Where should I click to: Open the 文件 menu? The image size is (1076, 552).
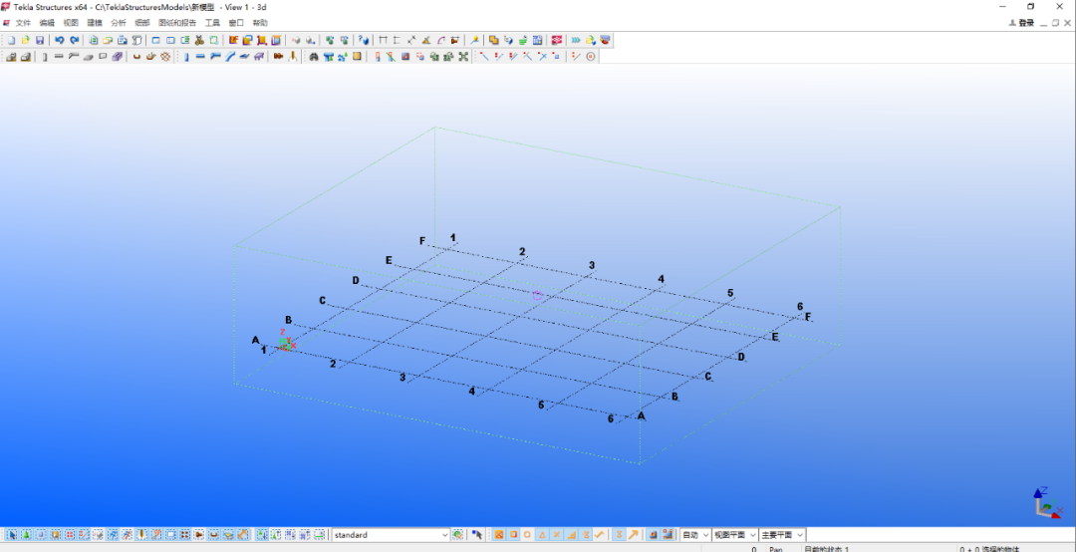(23, 22)
